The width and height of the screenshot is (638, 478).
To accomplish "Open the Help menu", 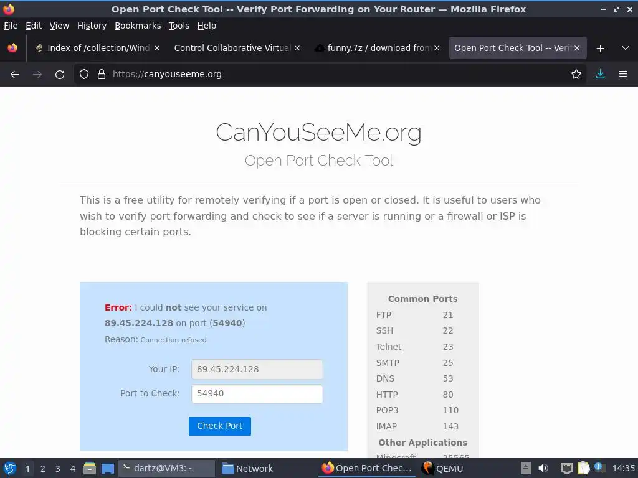I will tap(207, 26).
